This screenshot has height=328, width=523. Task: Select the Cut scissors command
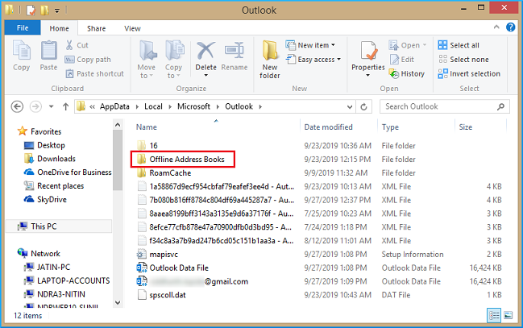(77, 45)
